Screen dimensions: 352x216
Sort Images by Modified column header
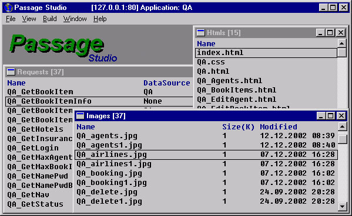279,127
